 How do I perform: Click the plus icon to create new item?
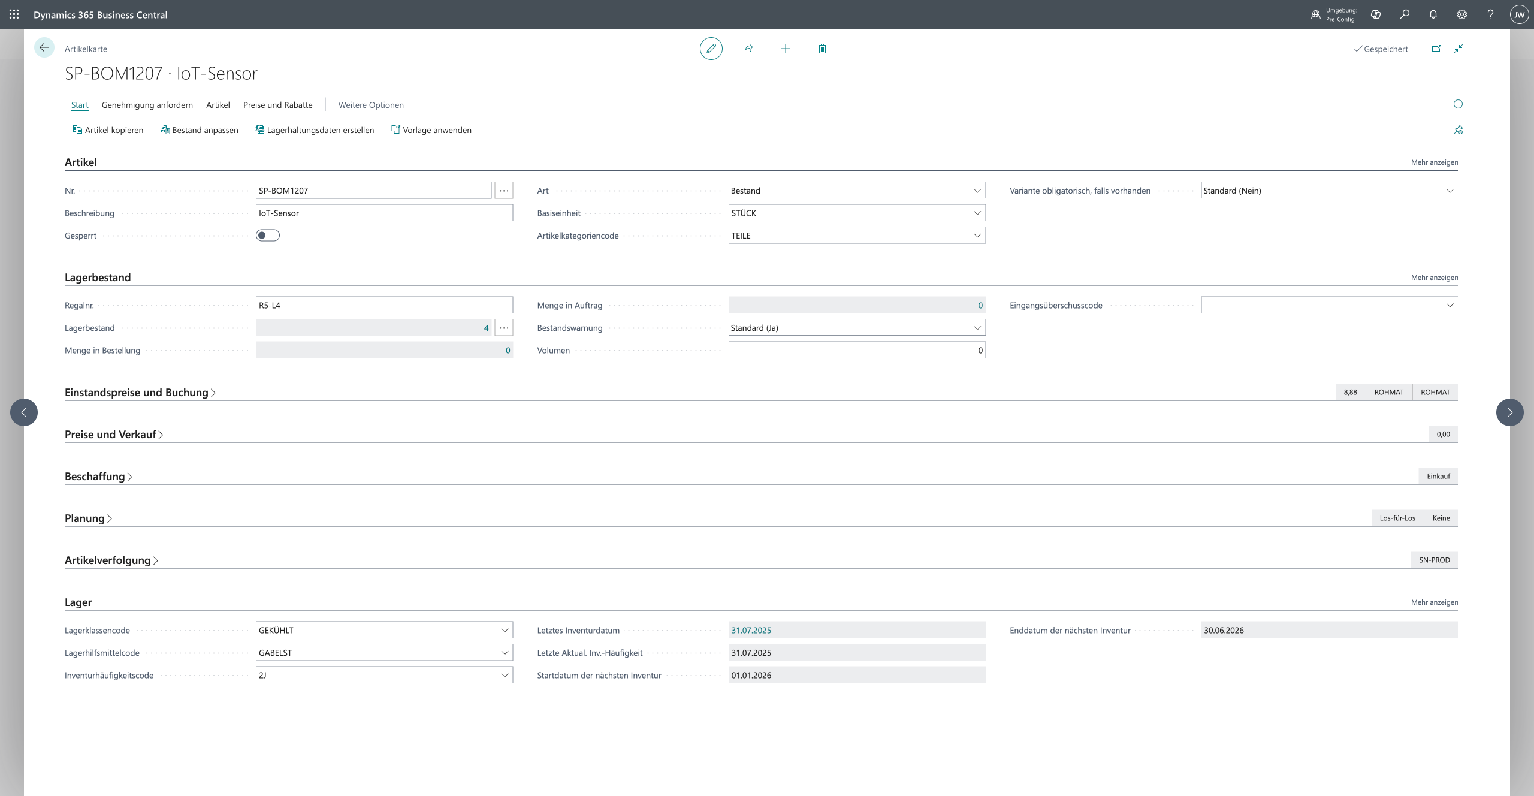point(785,49)
